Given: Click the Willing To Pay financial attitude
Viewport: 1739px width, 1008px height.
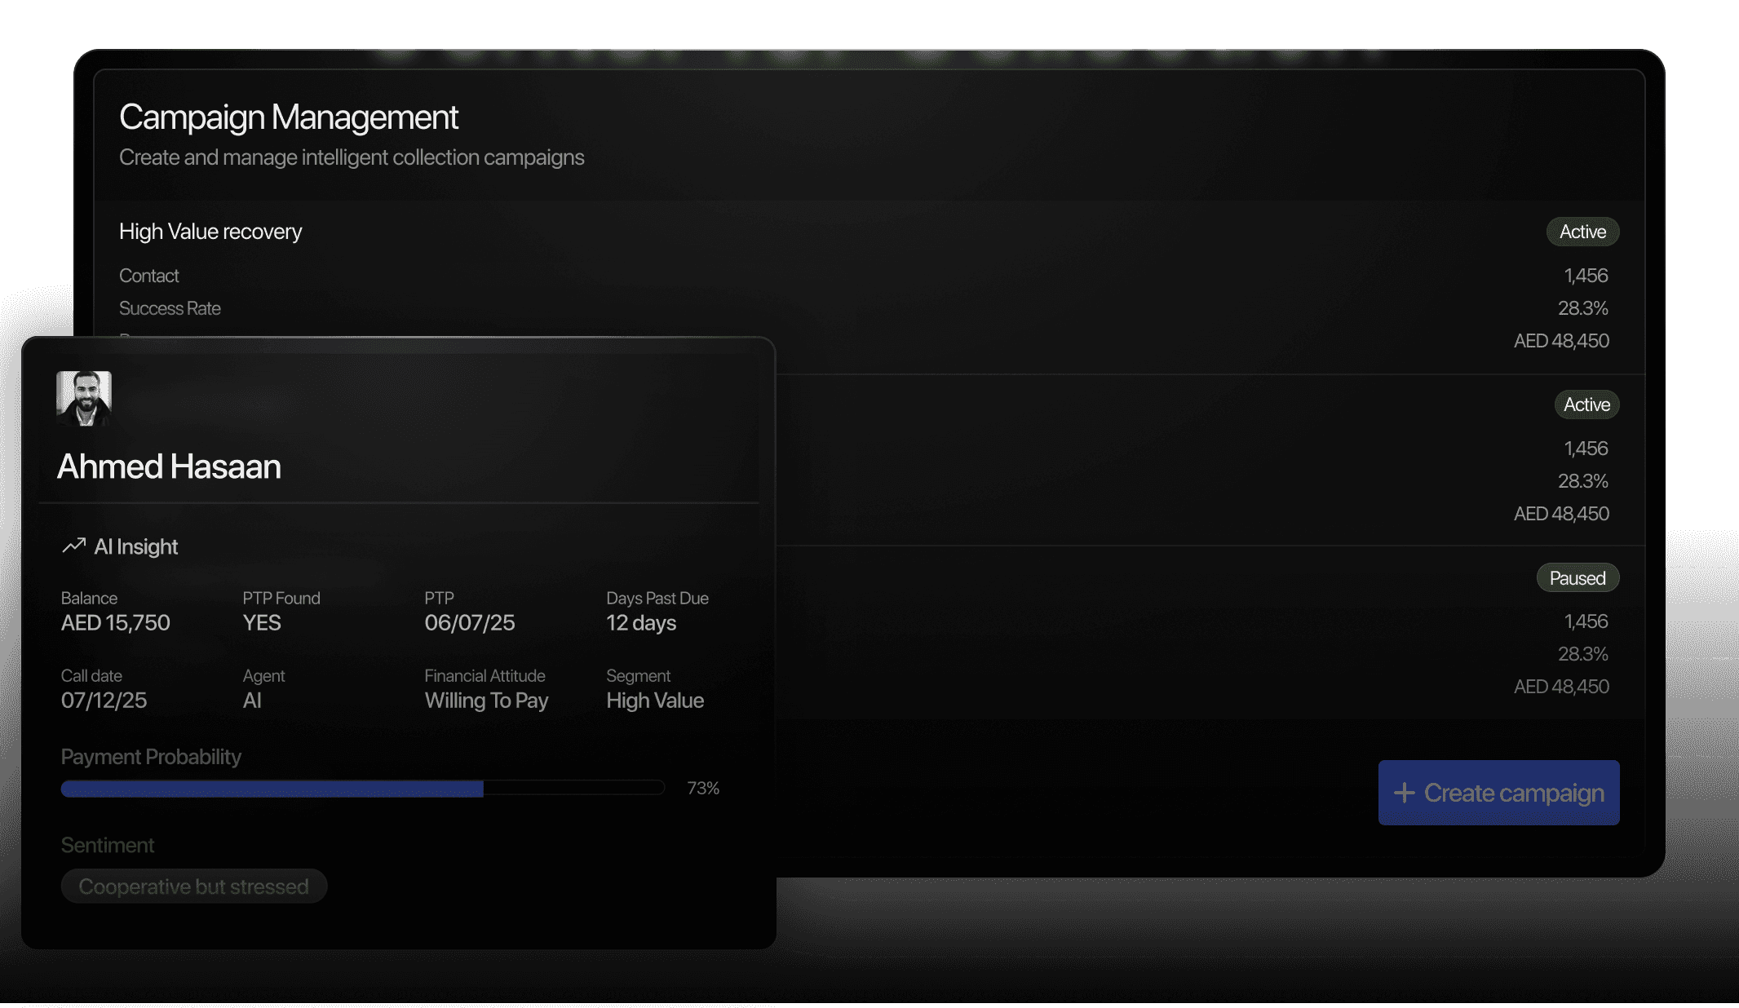Looking at the screenshot, I should point(486,701).
